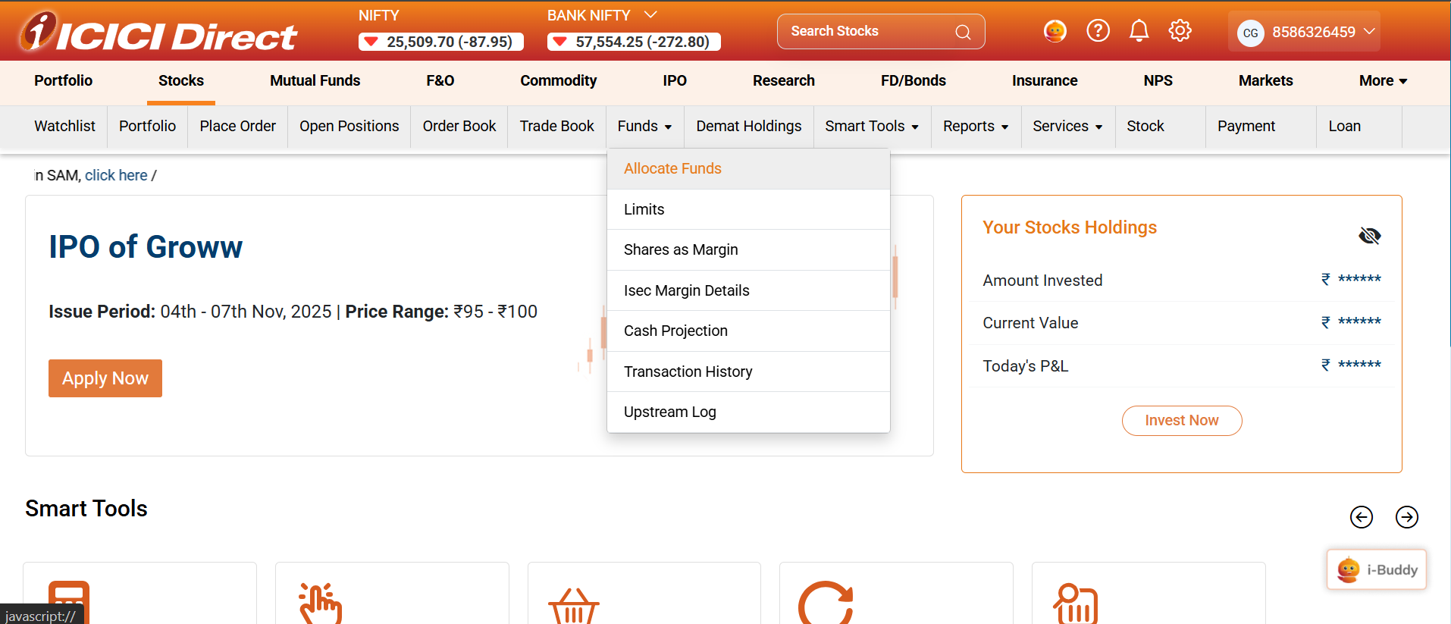Viewport: 1451px width, 624px height.
Task: Expand the Smart Tools submenu
Action: coord(871,127)
